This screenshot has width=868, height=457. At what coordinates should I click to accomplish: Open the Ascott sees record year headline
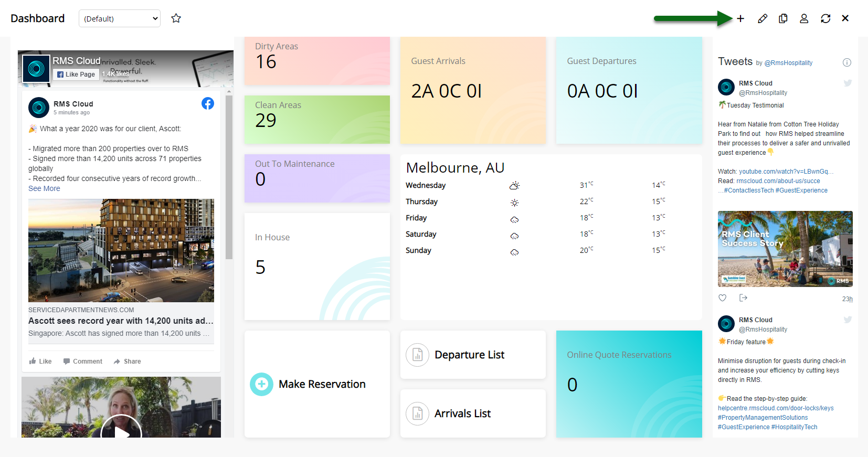(x=121, y=321)
